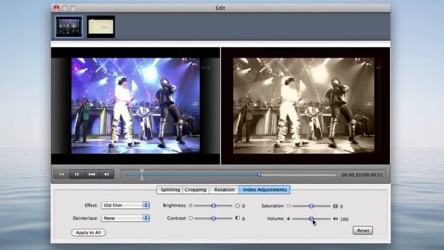
Task: Click the low saturation icon
Action: [x=289, y=206]
